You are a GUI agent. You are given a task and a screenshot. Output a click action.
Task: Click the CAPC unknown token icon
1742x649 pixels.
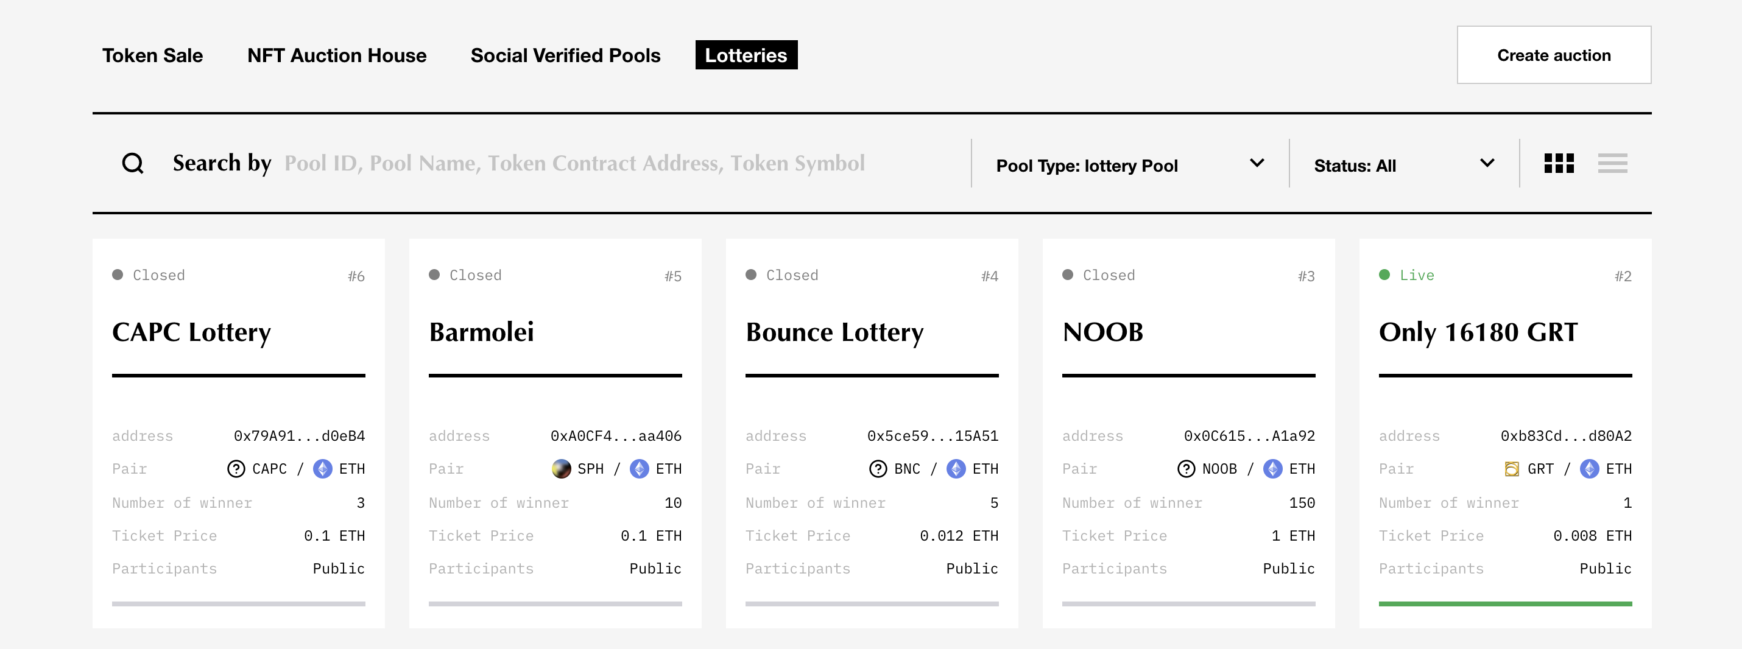coord(236,469)
